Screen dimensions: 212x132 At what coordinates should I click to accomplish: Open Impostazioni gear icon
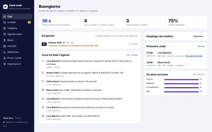(5, 64)
